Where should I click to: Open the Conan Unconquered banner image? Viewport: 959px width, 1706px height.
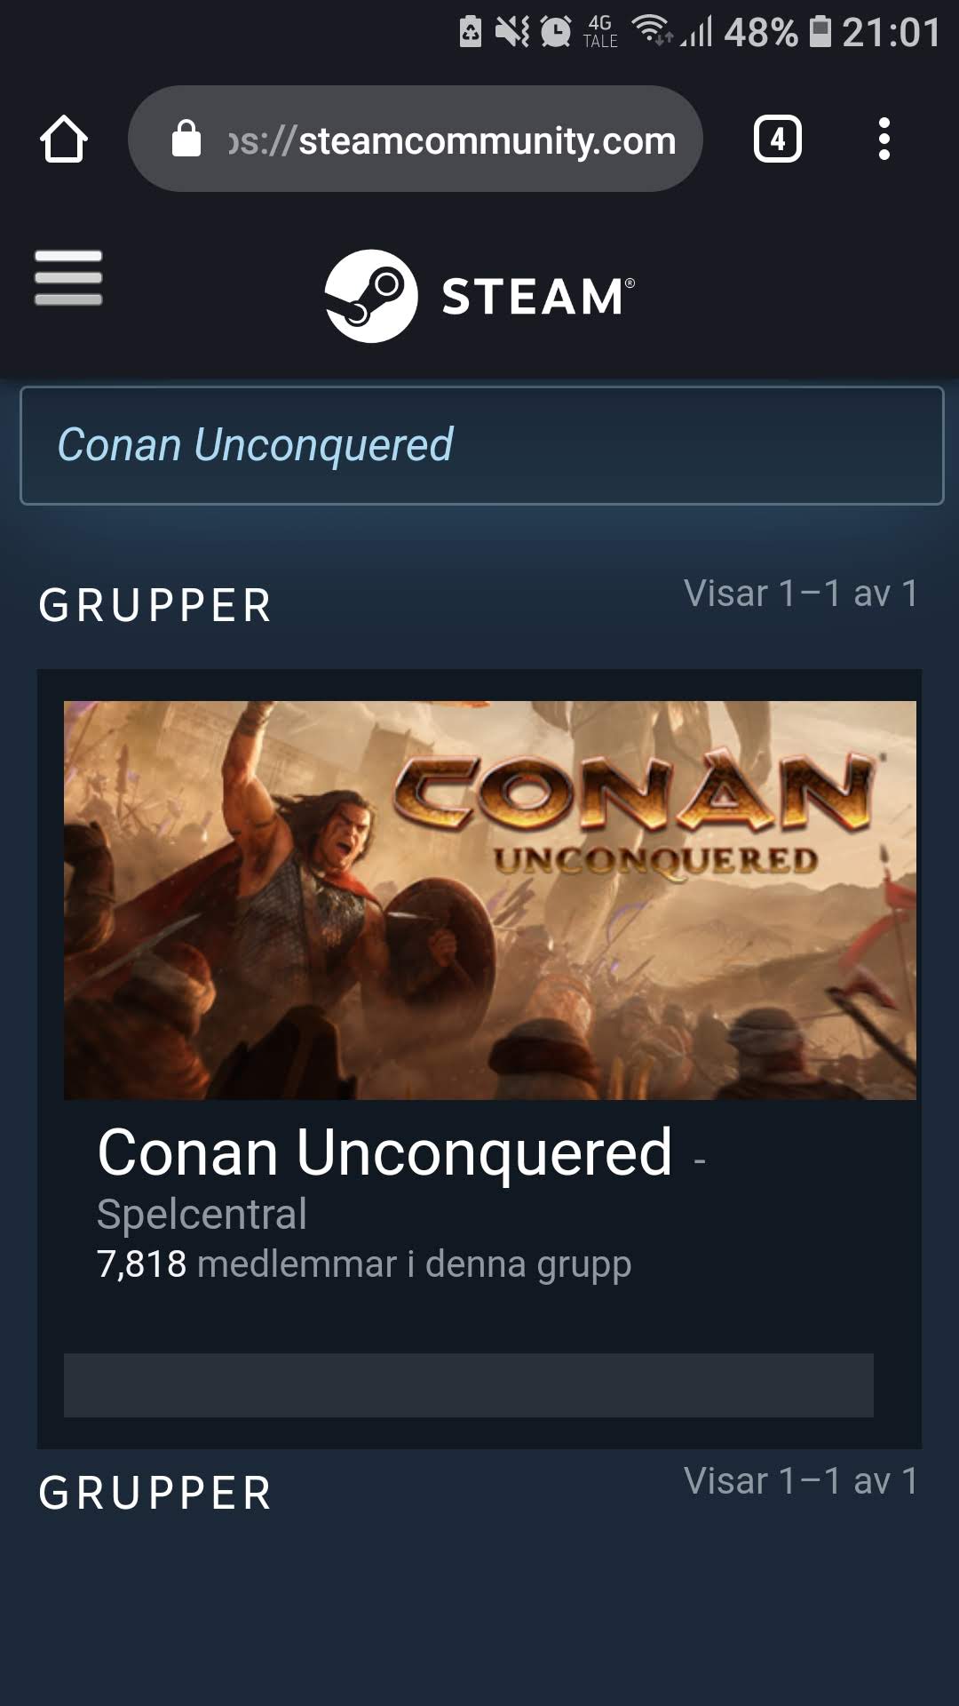(490, 900)
